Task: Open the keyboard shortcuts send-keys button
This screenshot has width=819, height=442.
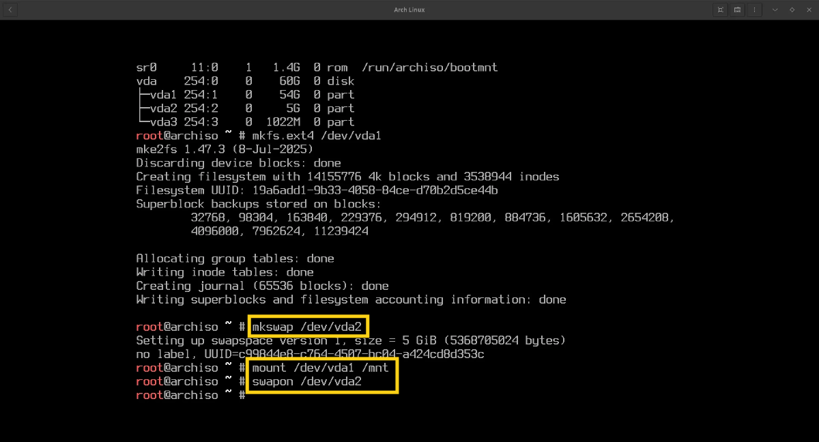Action: tap(738, 10)
